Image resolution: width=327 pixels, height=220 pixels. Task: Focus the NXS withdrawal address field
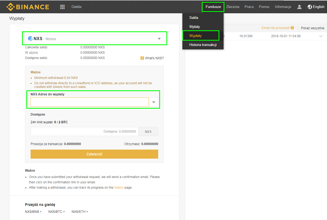(90, 102)
